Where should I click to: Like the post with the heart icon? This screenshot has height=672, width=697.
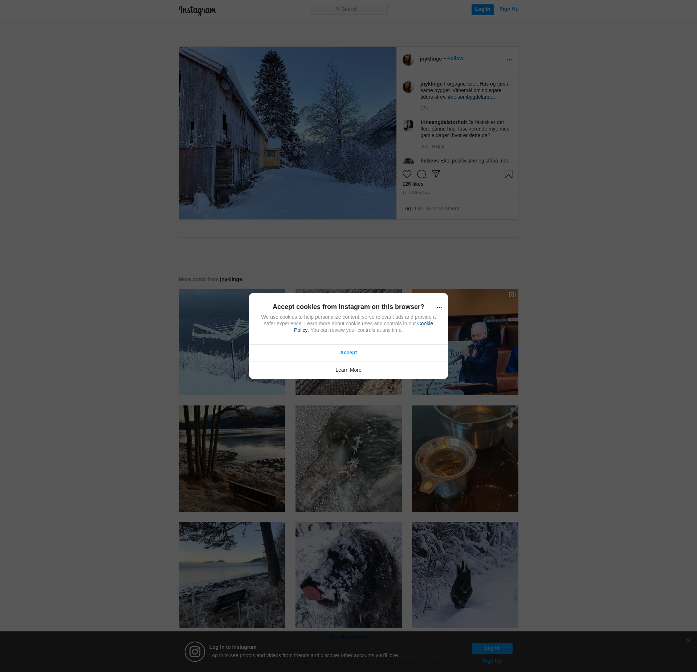point(407,174)
